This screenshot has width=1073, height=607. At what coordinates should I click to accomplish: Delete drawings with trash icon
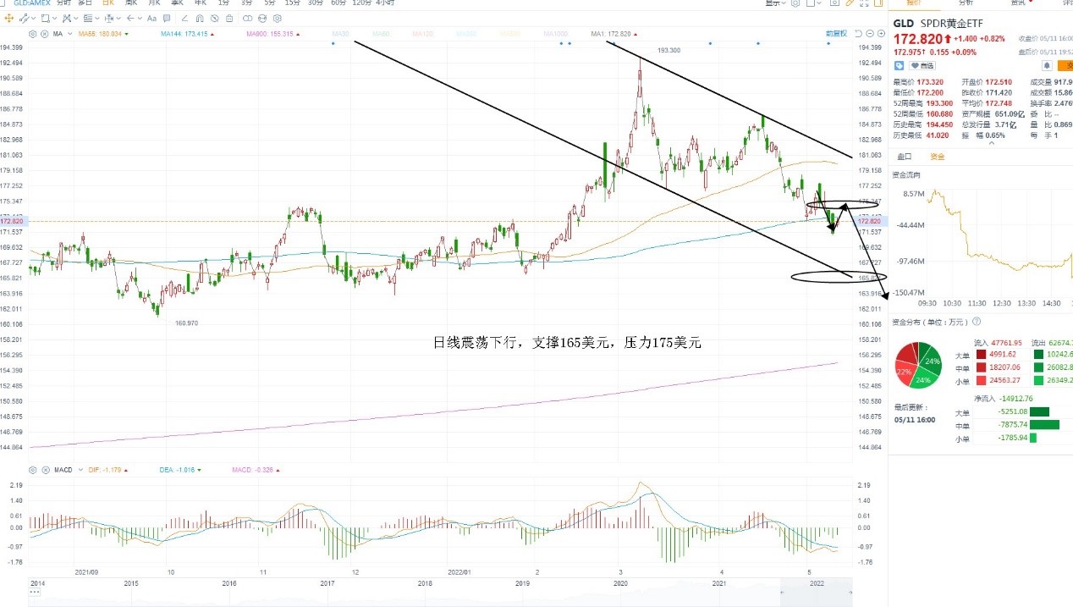point(229,19)
